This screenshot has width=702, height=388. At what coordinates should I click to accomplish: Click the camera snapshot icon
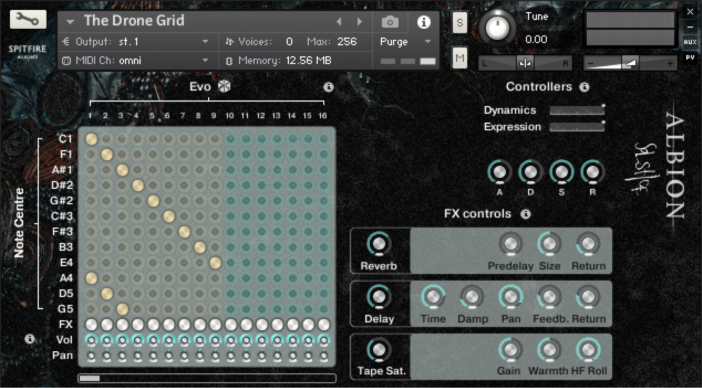(x=390, y=22)
